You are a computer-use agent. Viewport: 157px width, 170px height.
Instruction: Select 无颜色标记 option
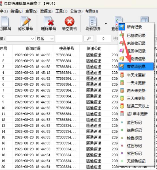coord(136,161)
